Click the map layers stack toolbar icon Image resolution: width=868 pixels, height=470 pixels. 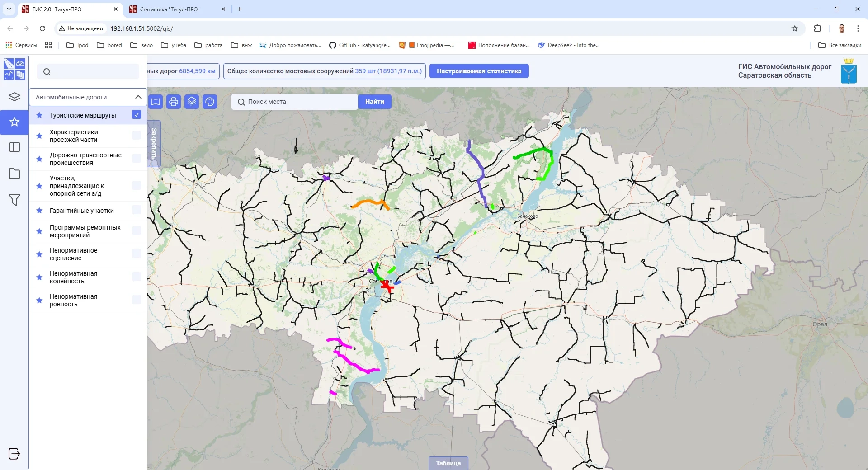(x=192, y=102)
